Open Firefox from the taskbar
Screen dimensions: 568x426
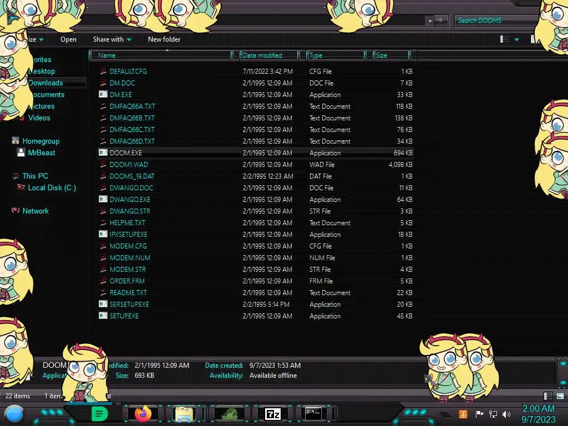143,413
